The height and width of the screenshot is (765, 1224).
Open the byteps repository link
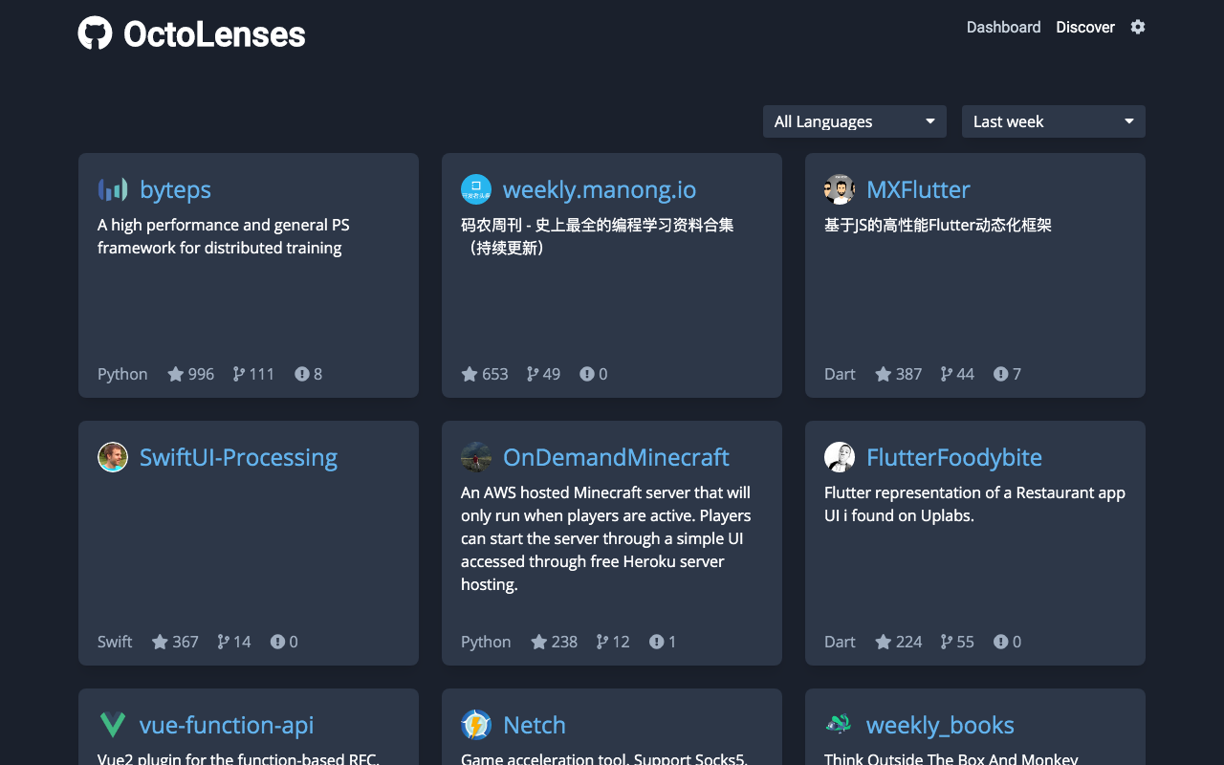[175, 189]
